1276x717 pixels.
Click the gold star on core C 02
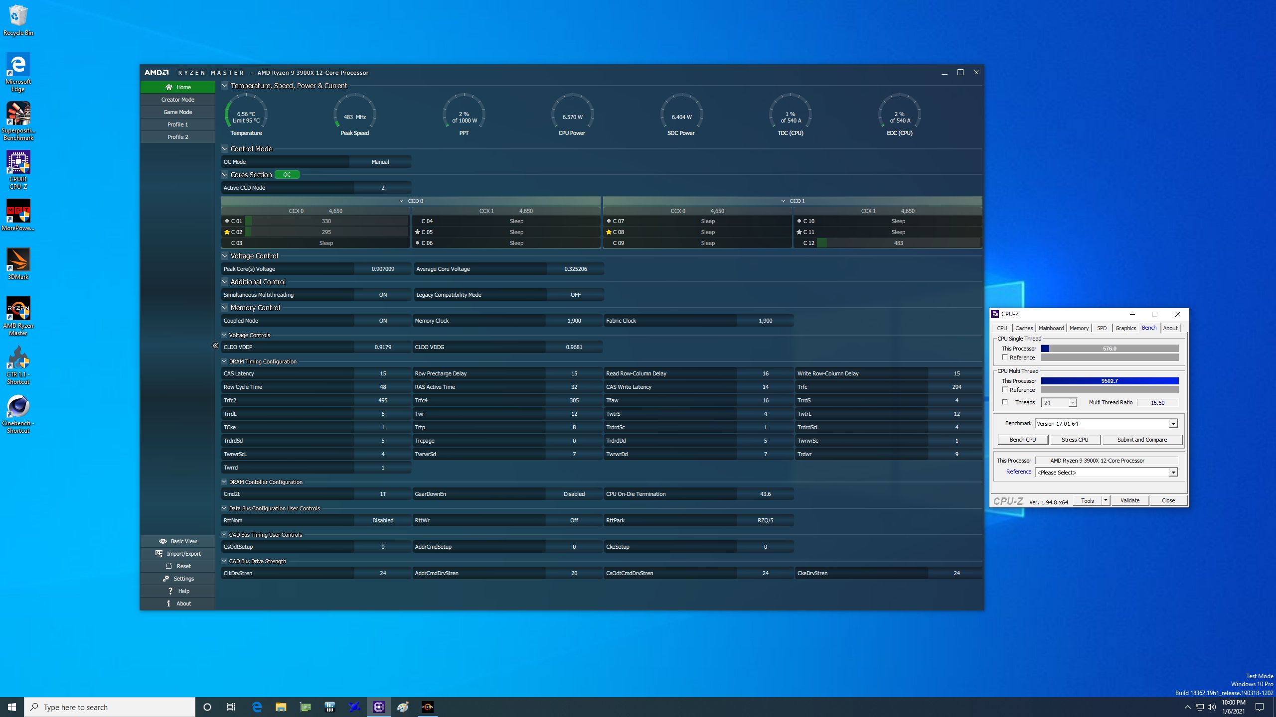pyautogui.click(x=227, y=232)
